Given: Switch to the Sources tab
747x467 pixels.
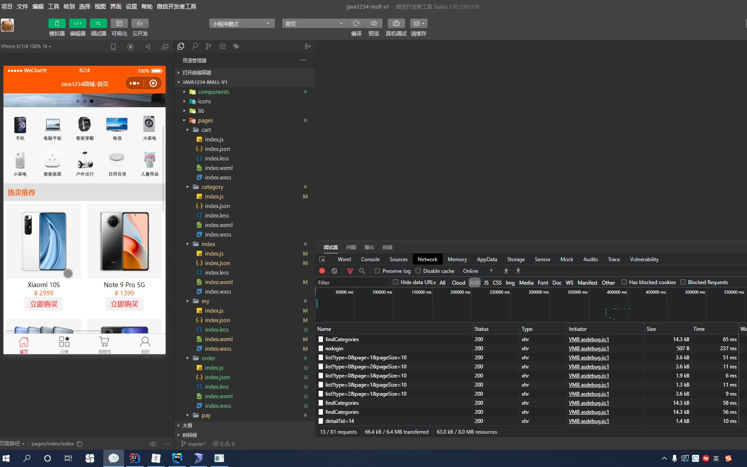Looking at the screenshot, I should 398,259.
